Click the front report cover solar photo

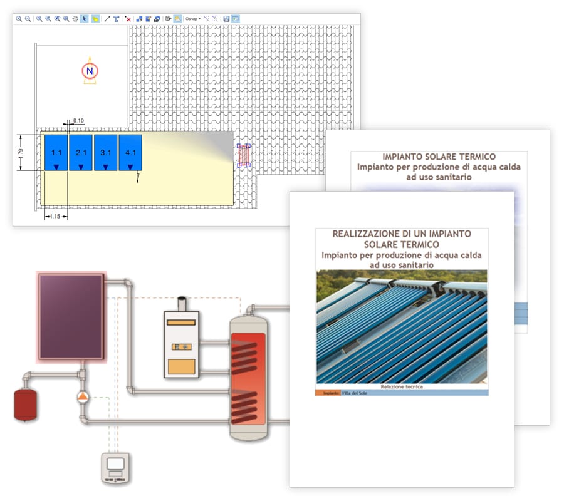[x=402, y=327]
